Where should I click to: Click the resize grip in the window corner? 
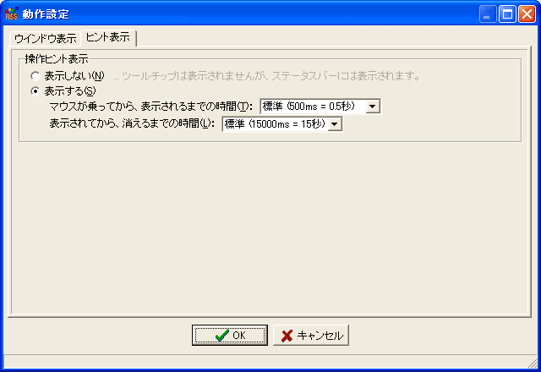(533, 364)
